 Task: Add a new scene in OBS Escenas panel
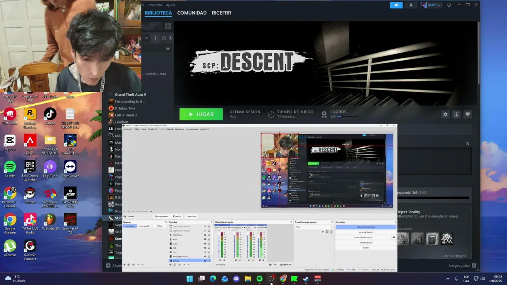pyautogui.click(x=124, y=264)
